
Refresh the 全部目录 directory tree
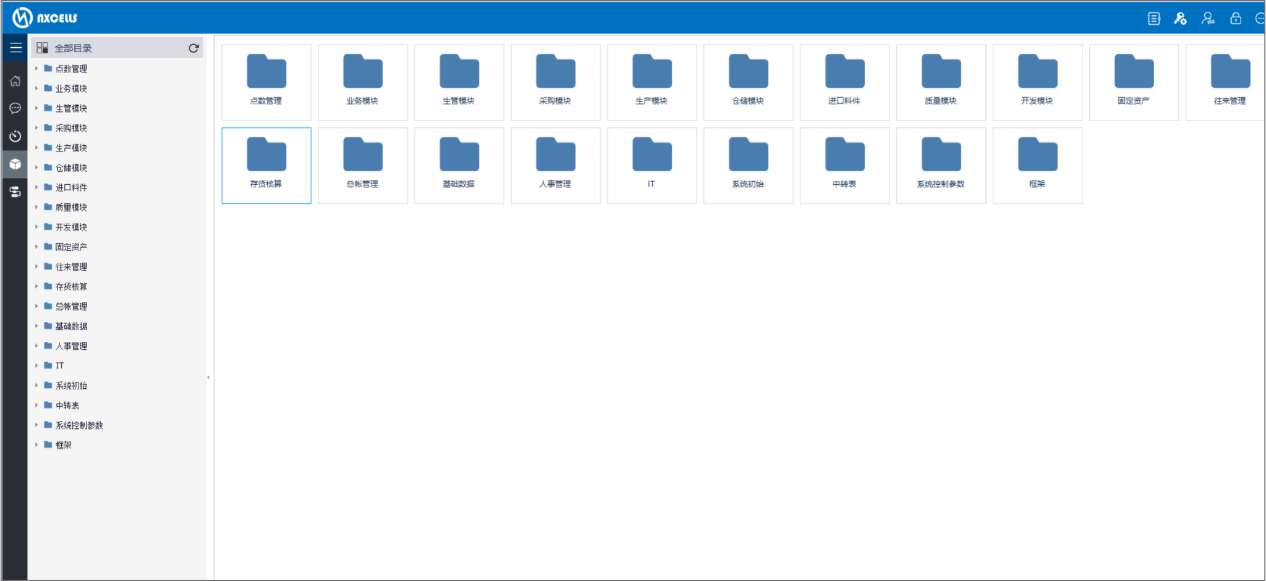193,48
